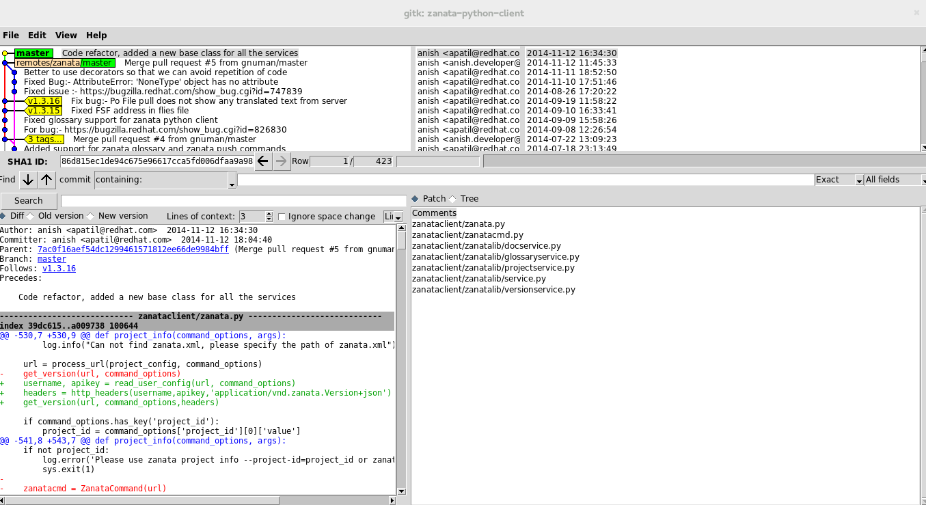
Task: Go forward with the right arrow button
Action: point(282,161)
